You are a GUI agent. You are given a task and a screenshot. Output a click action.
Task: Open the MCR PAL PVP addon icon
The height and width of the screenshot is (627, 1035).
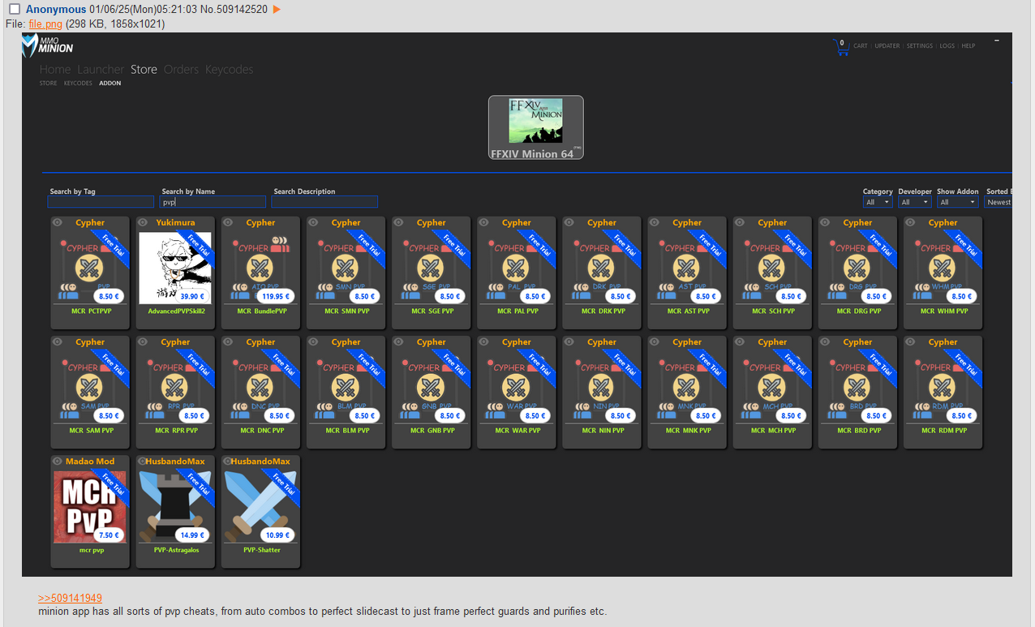[516, 268]
